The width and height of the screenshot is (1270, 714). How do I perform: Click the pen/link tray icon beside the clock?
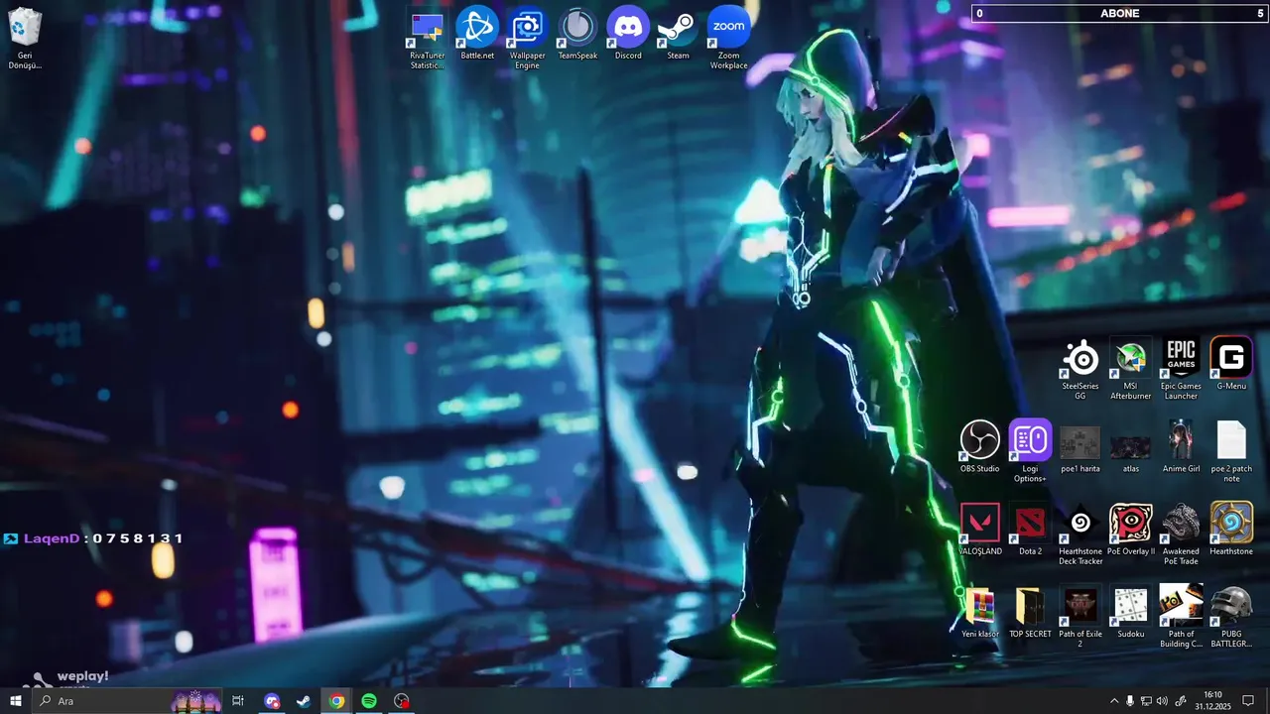click(1180, 701)
